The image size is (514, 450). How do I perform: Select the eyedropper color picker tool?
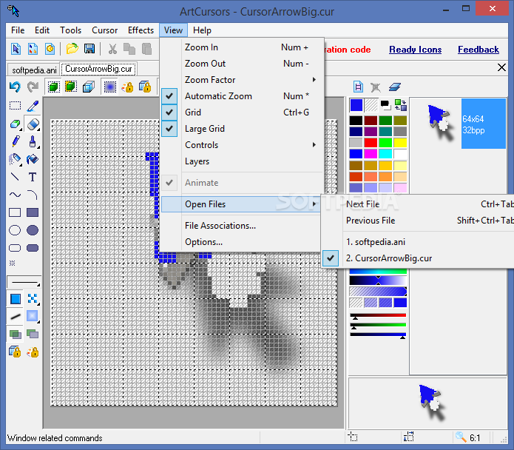pyautogui.click(x=33, y=106)
